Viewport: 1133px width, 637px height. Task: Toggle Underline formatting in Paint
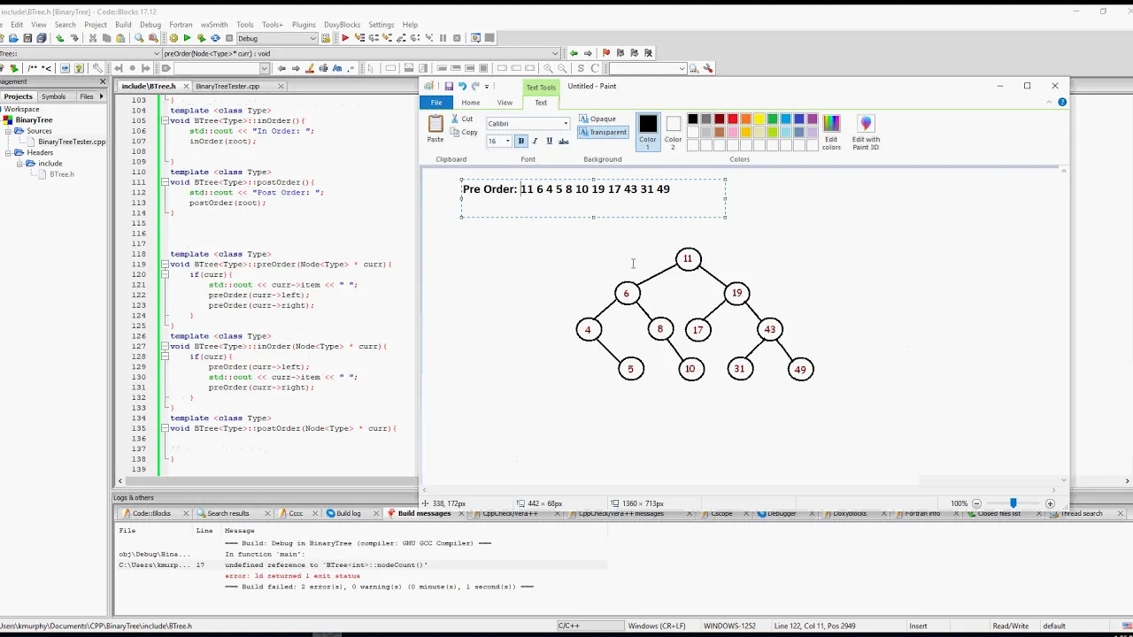549,141
